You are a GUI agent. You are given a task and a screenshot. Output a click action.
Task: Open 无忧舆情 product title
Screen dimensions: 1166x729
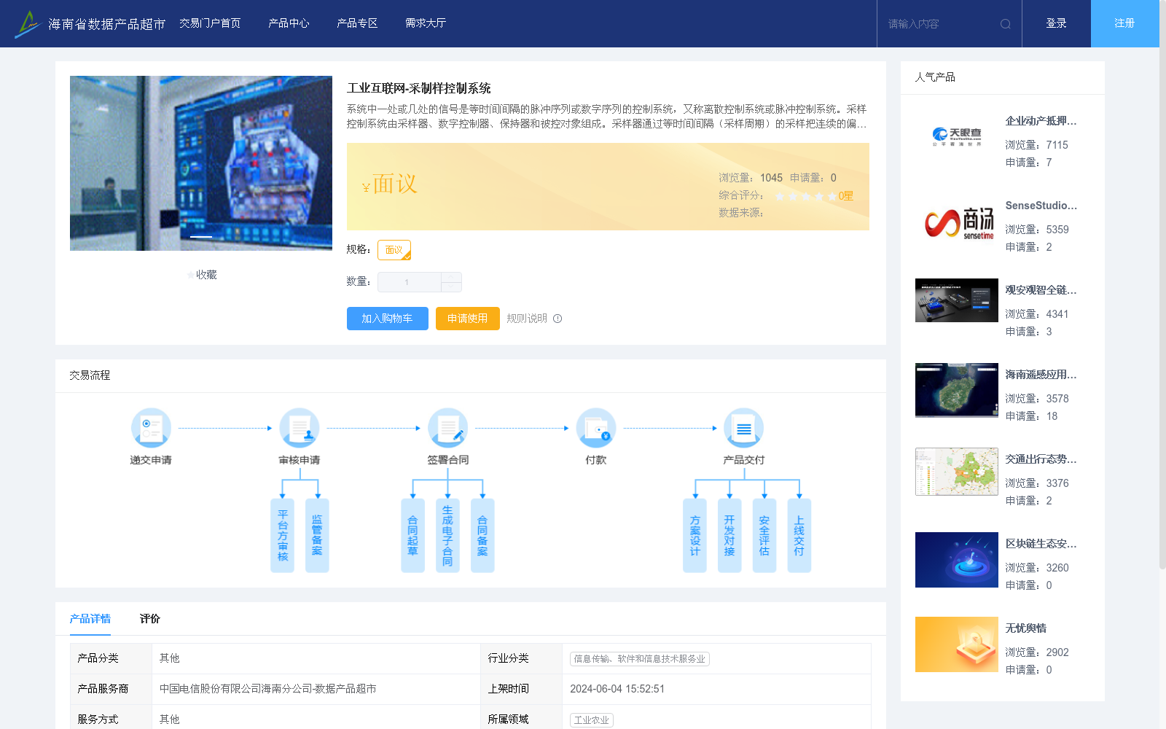(x=1026, y=628)
